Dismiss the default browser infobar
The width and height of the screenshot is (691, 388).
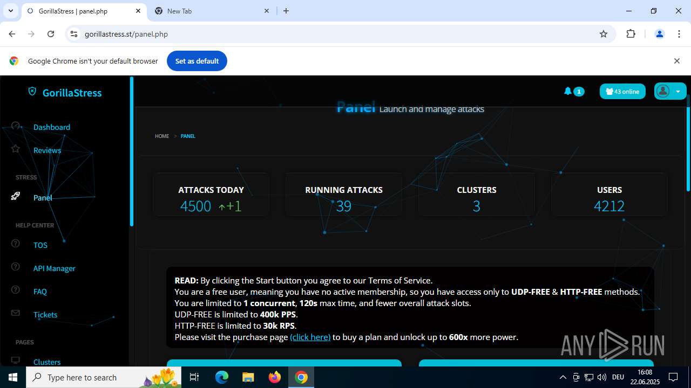[676, 61]
